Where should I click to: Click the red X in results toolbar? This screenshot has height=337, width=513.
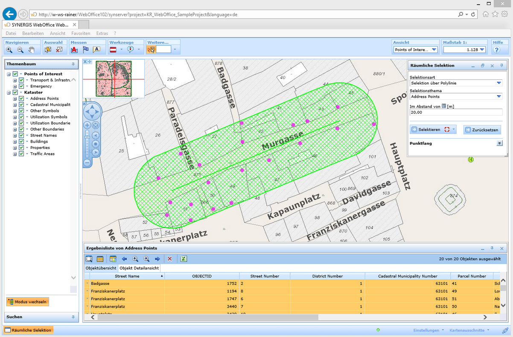[x=170, y=259]
